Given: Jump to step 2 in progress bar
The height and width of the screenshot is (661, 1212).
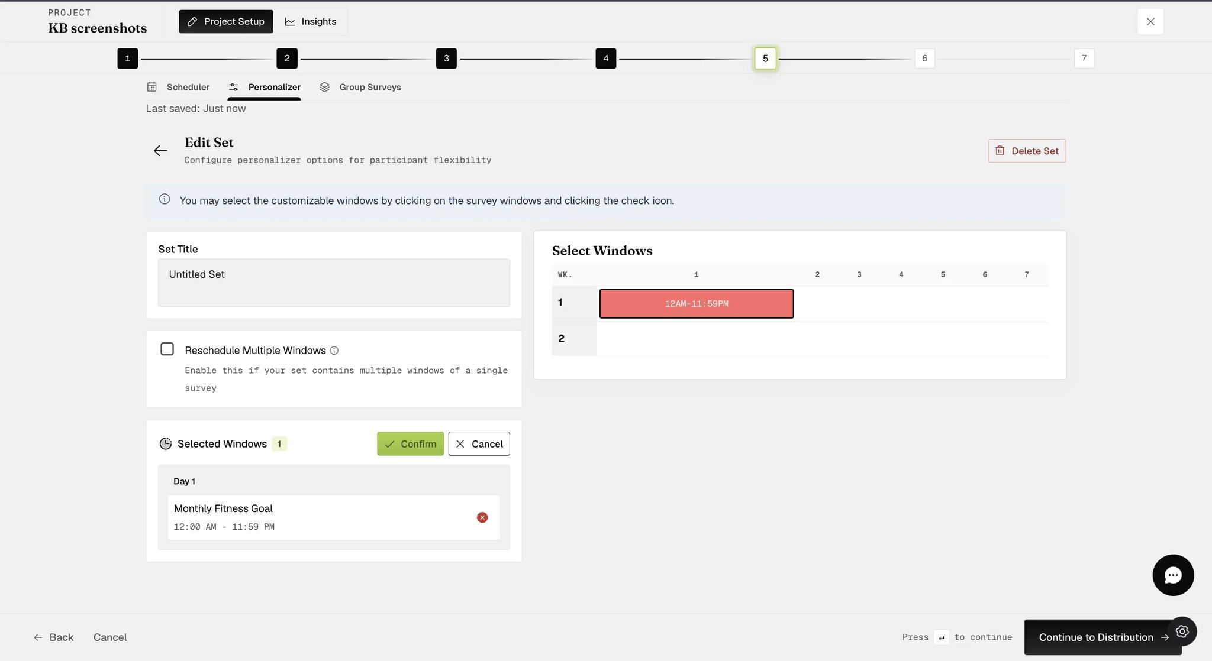Looking at the screenshot, I should coord(287,59).
